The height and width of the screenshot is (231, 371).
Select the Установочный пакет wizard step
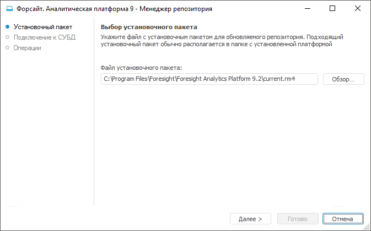click(43, 26)
